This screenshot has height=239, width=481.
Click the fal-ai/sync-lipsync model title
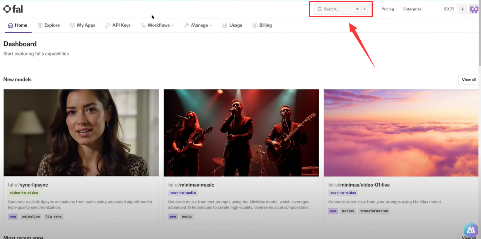click(28, 185)
